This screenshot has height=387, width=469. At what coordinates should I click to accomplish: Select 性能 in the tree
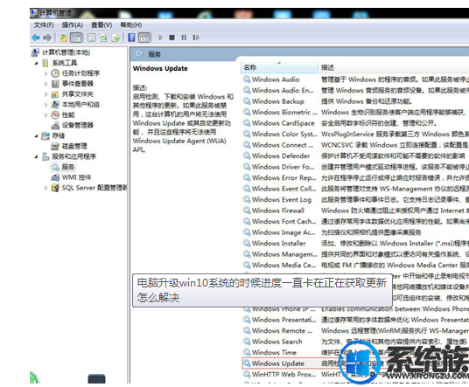tap(68, 115)
